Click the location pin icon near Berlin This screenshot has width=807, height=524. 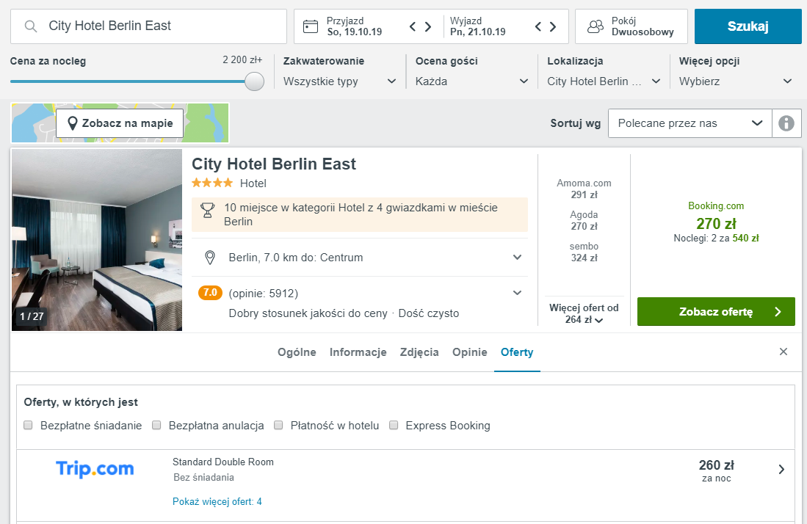pyautogui.click(x=209, y=258)
